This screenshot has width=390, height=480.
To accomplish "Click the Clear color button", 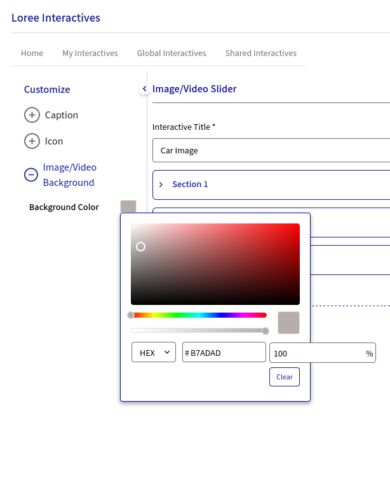I will (285, 377).
